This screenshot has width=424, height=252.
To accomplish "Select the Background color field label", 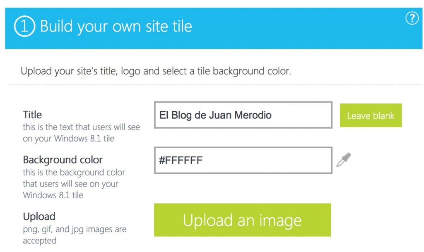I will tap(63, 160).
